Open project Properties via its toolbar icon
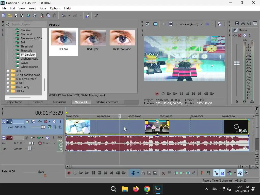Image resolution: width=260 pixels, height=195 pixels. pyautogui.click(x=34, y=15)
